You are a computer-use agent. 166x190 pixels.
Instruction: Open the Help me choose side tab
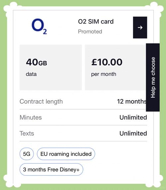pos(153,77)
